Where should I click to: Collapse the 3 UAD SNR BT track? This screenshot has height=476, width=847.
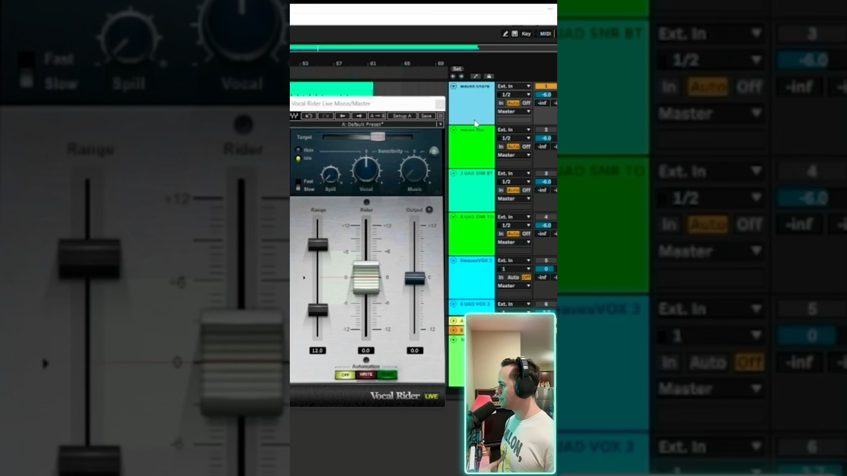(x=453, y=173)
